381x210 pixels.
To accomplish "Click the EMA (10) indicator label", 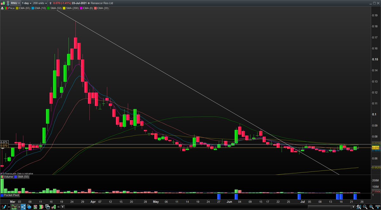I will pyautogui.click(x=39, y=8).
